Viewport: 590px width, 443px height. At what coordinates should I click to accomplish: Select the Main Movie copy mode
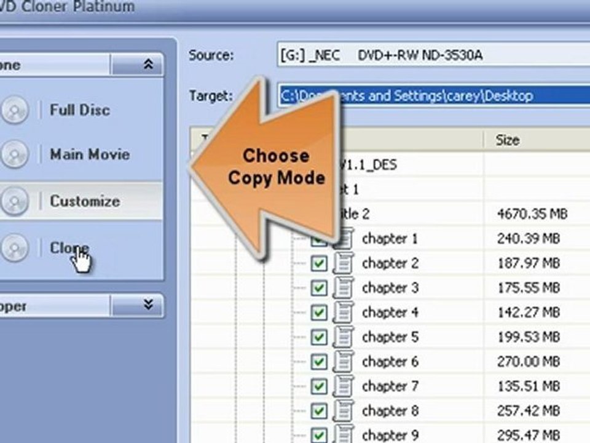coord(90,154)
